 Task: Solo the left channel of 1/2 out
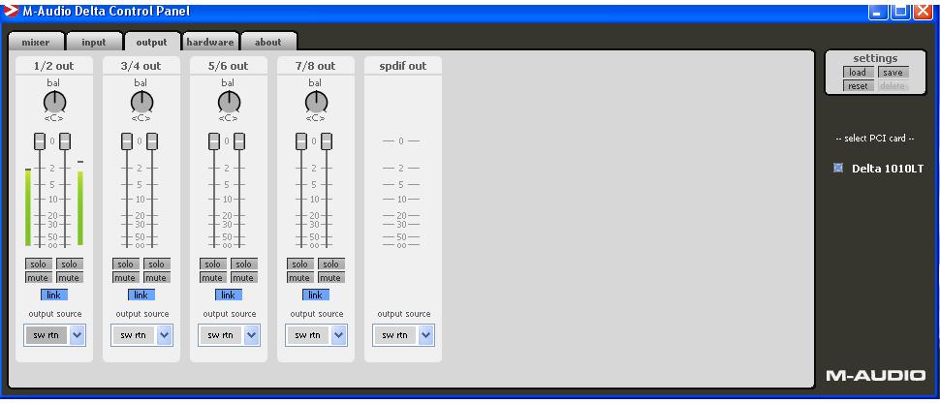[39, 264]
